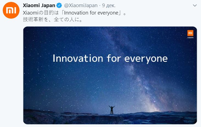Screen dimensions: 201x127
Task: Open the tweet options chevron
Action: [x=195, y=5]
